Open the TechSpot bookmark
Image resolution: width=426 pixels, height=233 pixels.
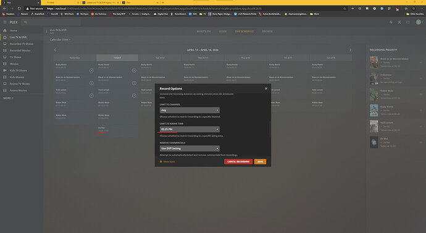[82, 14]
